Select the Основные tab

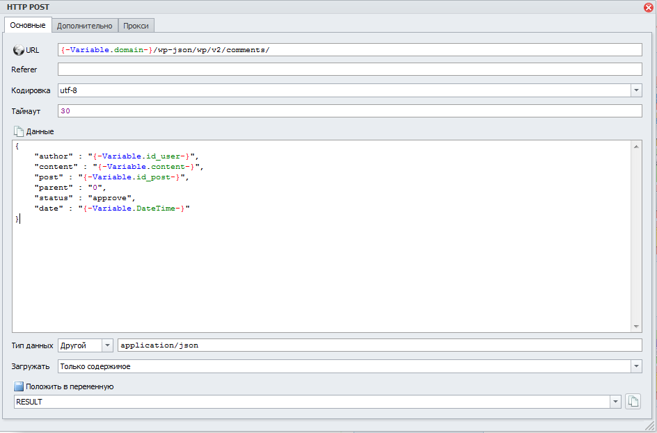click(28, 26)
